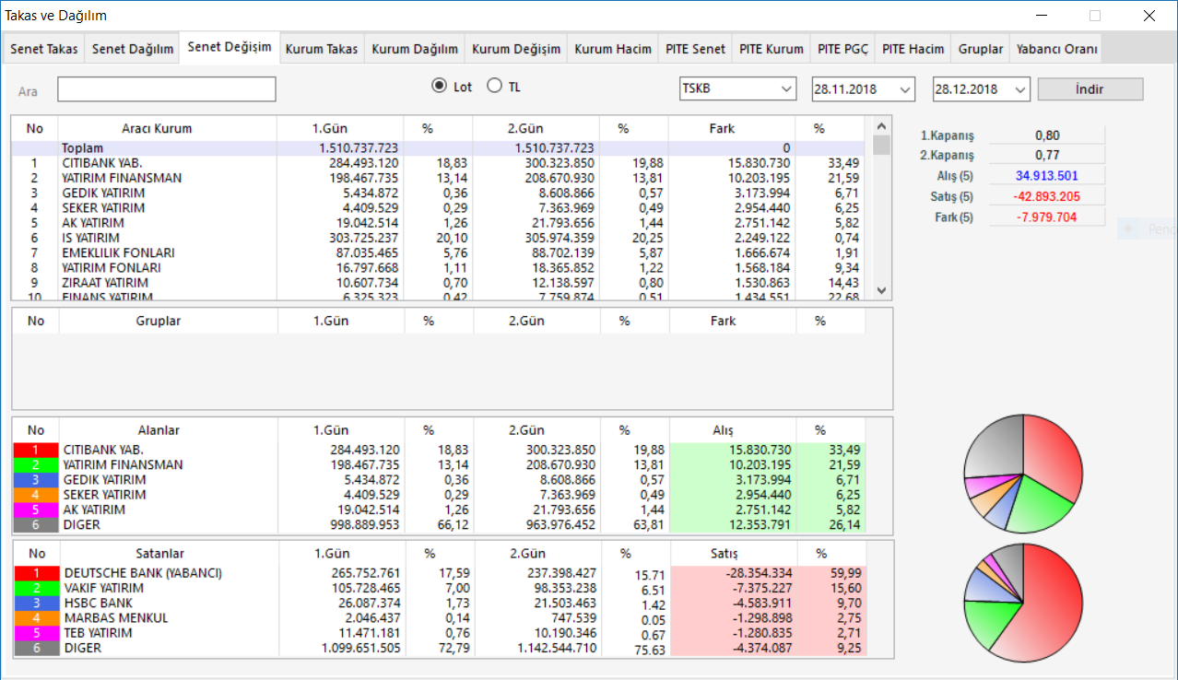Open the PITE PGÇ tab
Screen dimensions: 1178x680
point(843,50)
